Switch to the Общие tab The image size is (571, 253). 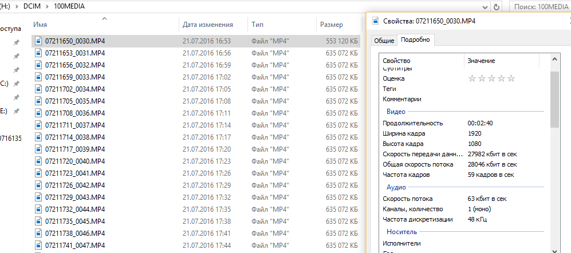tap(384, 40)
